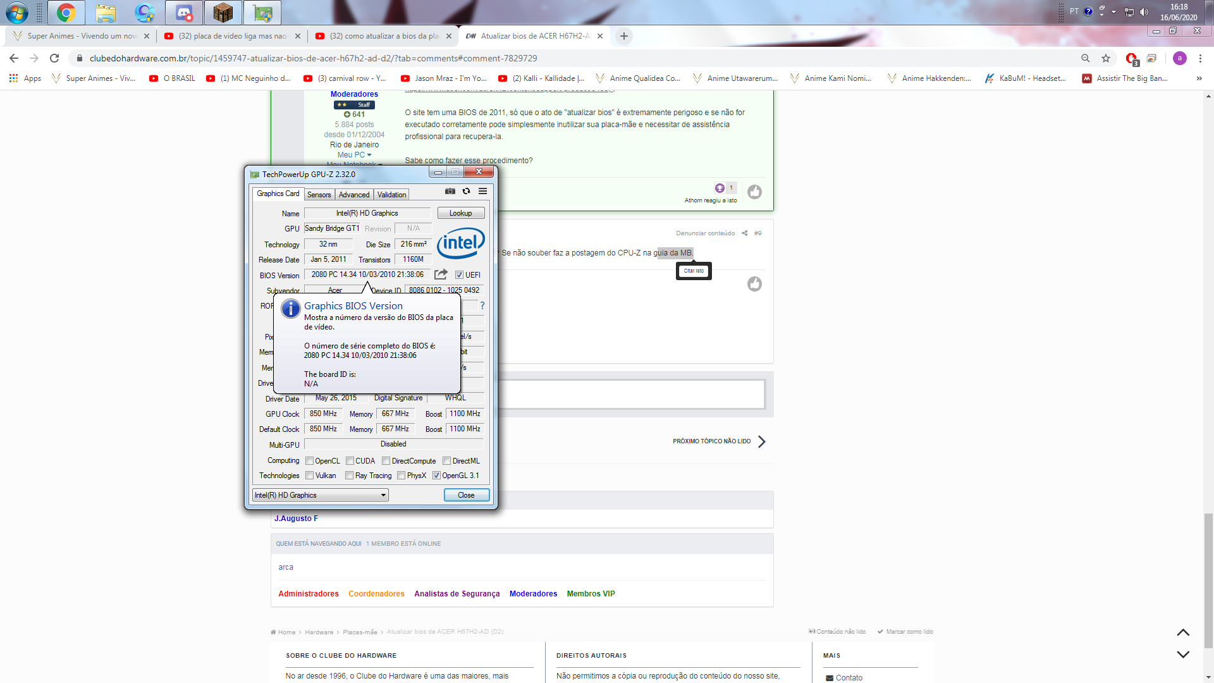Toggle the Vulkan checkbox
The height and width of the screenshot is (683, 1214).
[310, 476]
